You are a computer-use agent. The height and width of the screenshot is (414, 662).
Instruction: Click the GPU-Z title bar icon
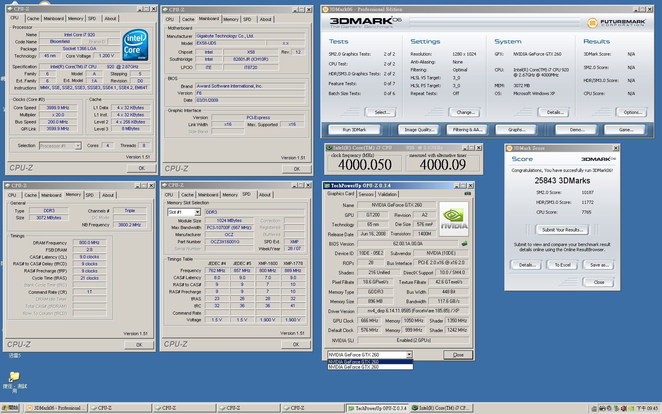click(x=327, y=185)
